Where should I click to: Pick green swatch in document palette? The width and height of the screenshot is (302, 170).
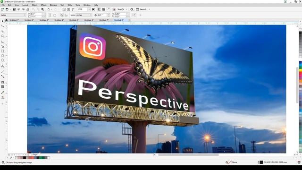click(x=41, y=158)
